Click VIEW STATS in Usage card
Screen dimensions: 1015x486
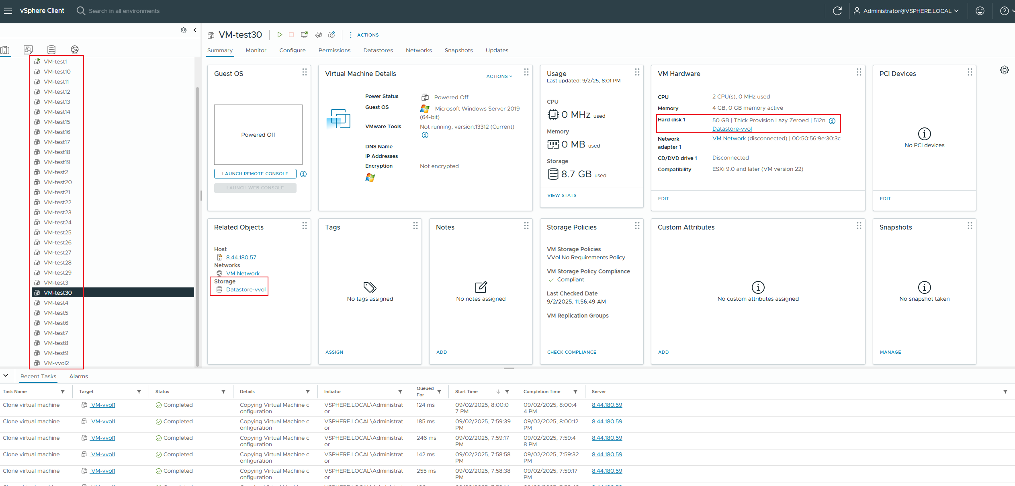pyautogui.click(x=562, y=195)
